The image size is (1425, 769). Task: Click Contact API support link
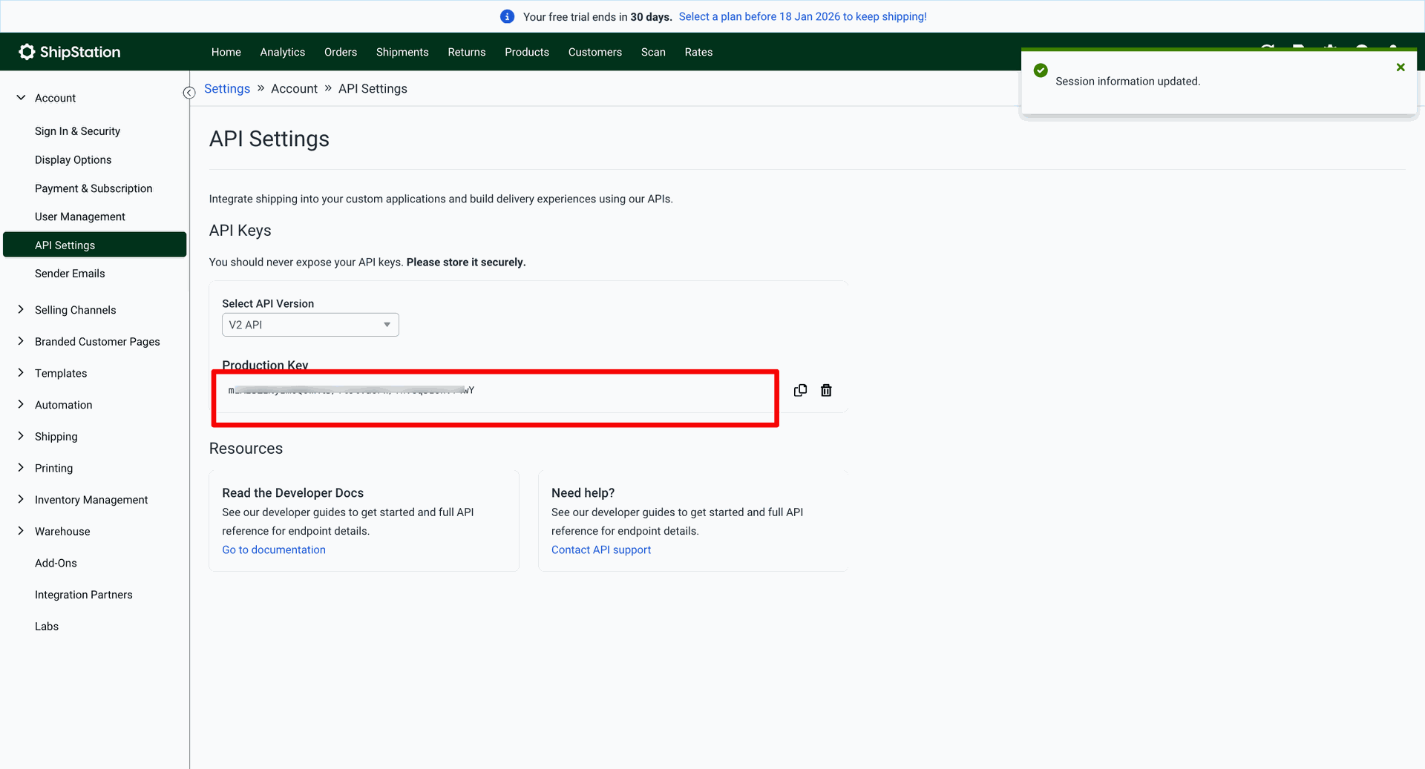tap(600, 549)
